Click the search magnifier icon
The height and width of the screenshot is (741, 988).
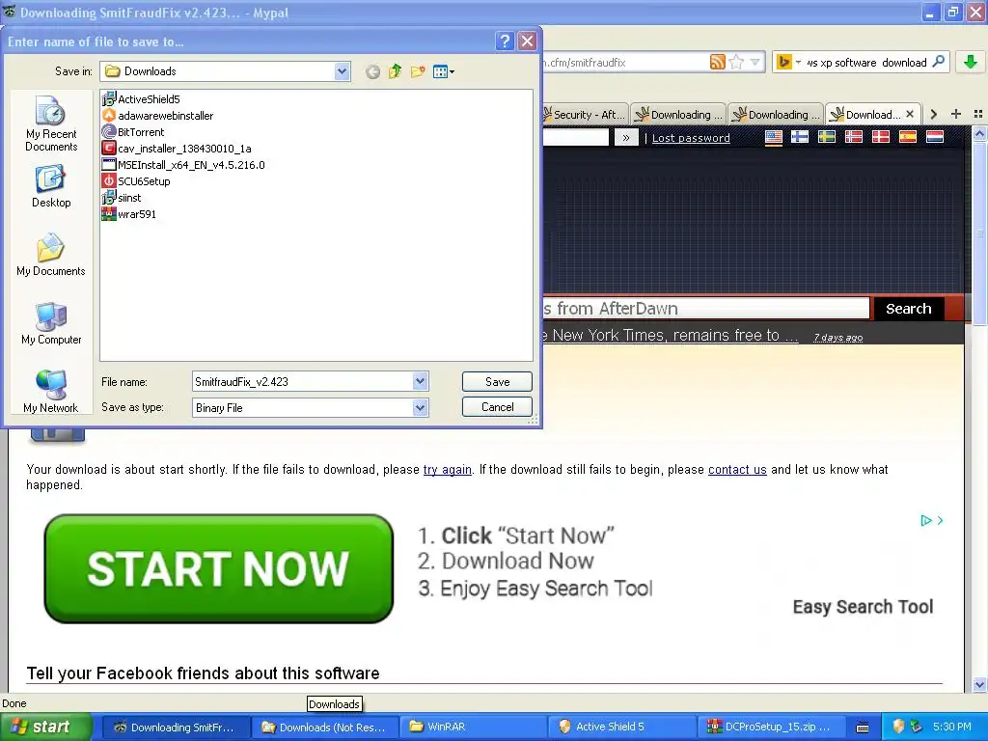938,62
